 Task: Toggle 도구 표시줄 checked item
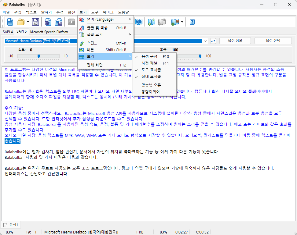154,70
